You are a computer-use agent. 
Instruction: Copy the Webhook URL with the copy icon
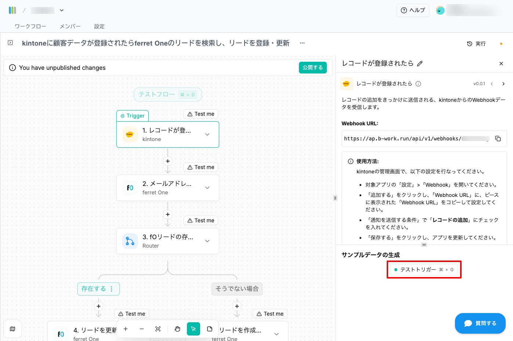[x=498, y=139]
